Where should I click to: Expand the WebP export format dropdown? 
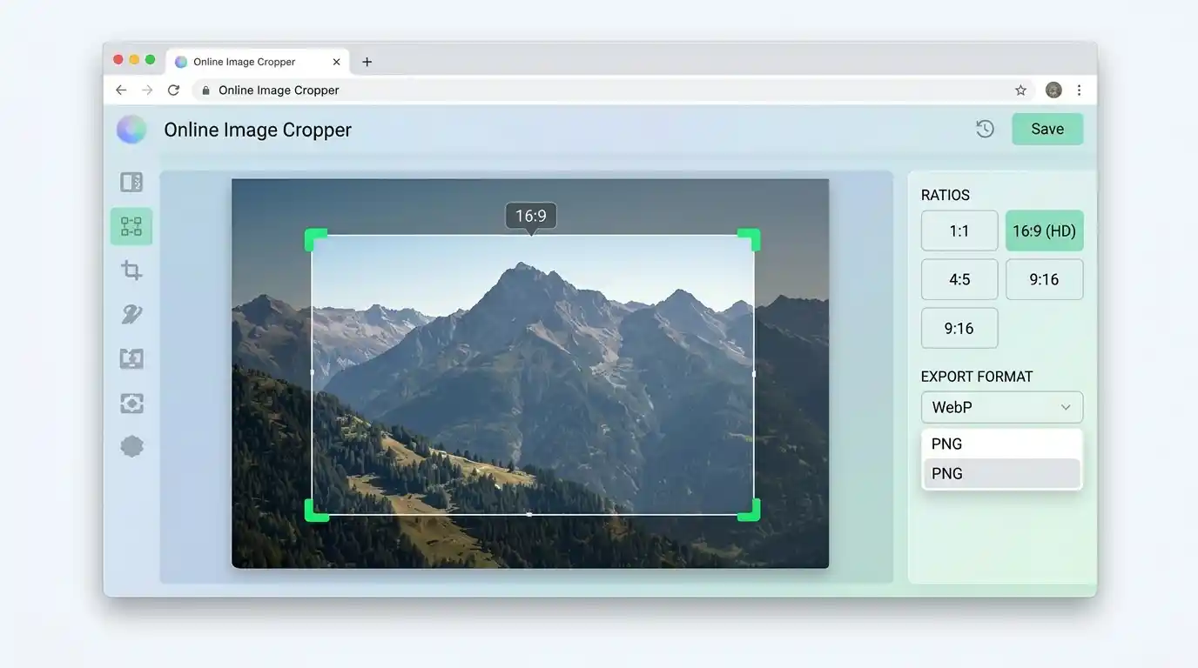(x=1002, y=407)
